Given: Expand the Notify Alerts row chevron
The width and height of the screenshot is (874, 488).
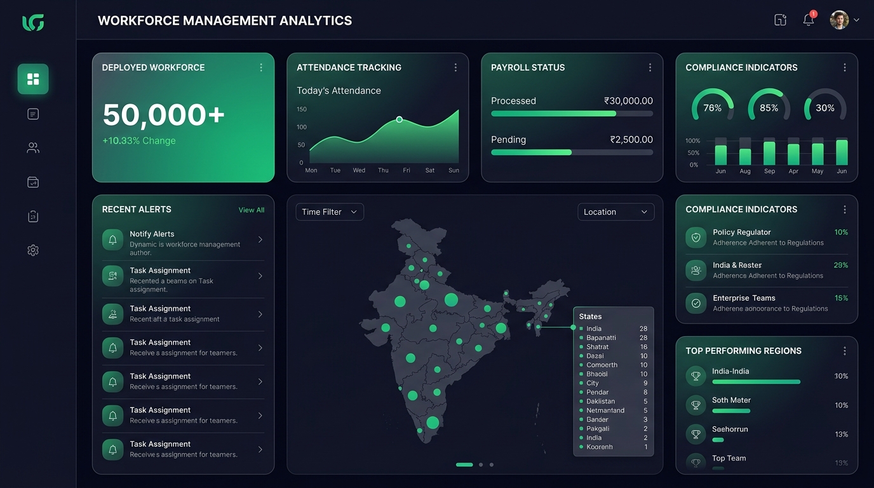Looking at the screenshot, I should [x=260, y=240].
